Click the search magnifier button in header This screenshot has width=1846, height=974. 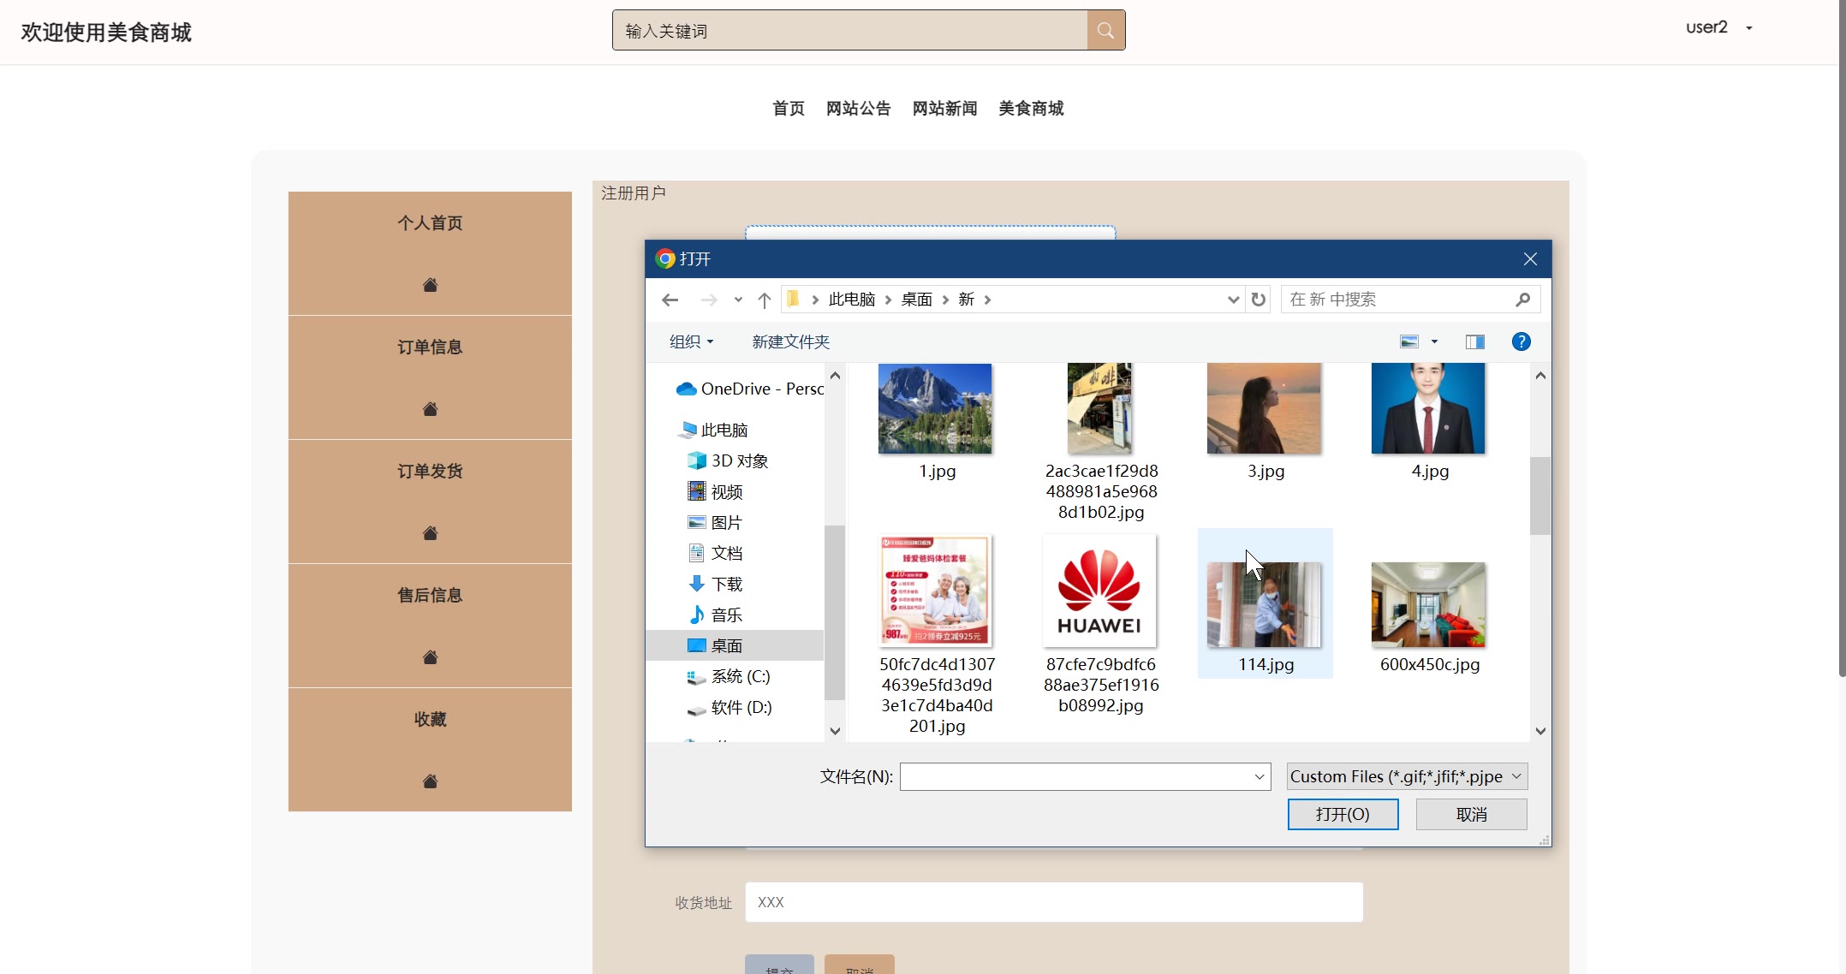[1105, 31]
